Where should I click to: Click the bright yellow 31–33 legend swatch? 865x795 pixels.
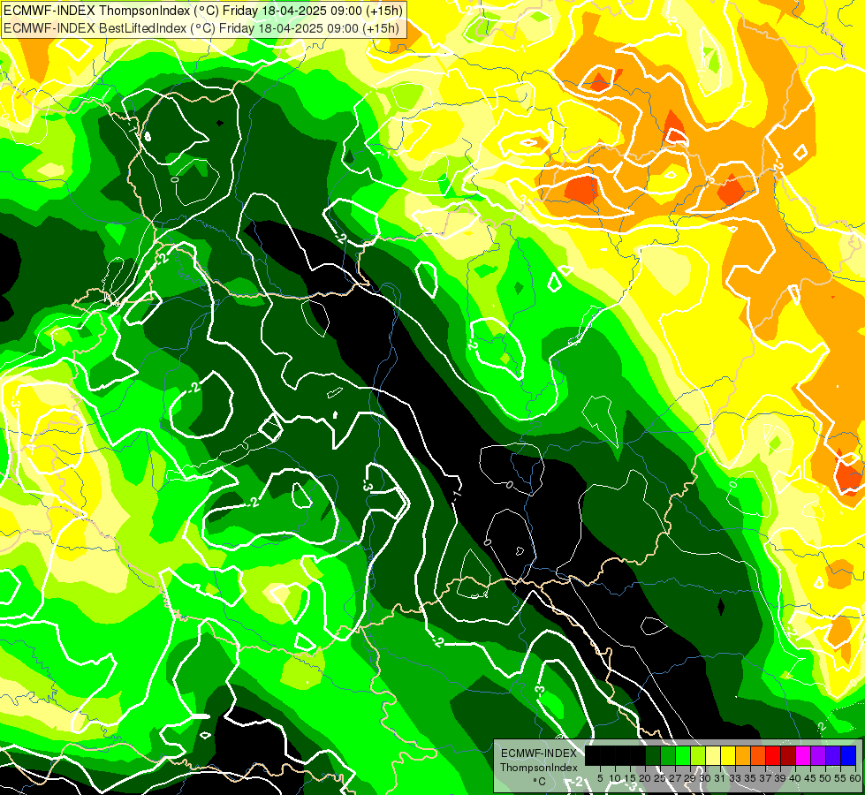click(x=728, y=755)
